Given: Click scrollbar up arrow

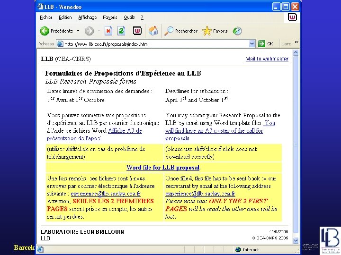Looking at the screenshot, I should click(296, 52).
